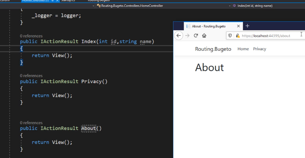305x158 pixels.
Task: Open the browser home page icon
Action: [x=204, y=35]
